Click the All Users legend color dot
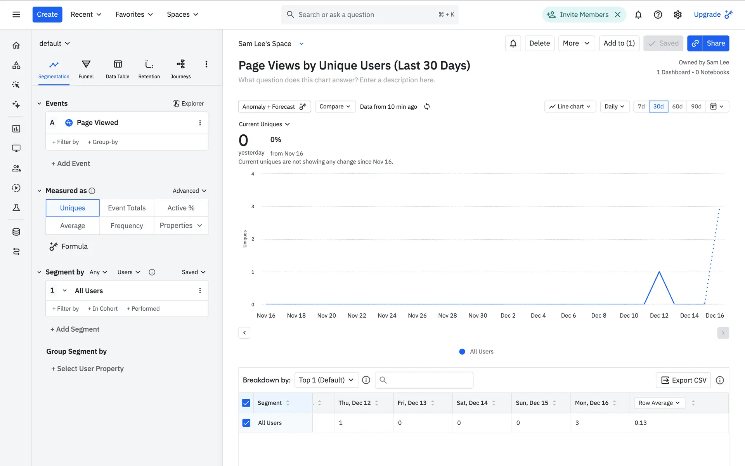The height and width of the screenshot is (466, 745). [x=462, y=351]
